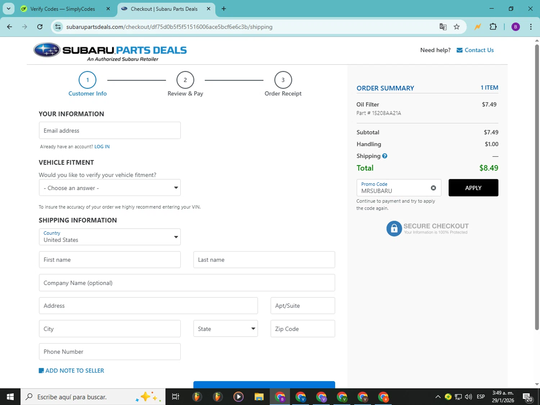Open the network tray icon
Image resolution: width=540 pixels, height=405 pixels.
coord(458,397)
